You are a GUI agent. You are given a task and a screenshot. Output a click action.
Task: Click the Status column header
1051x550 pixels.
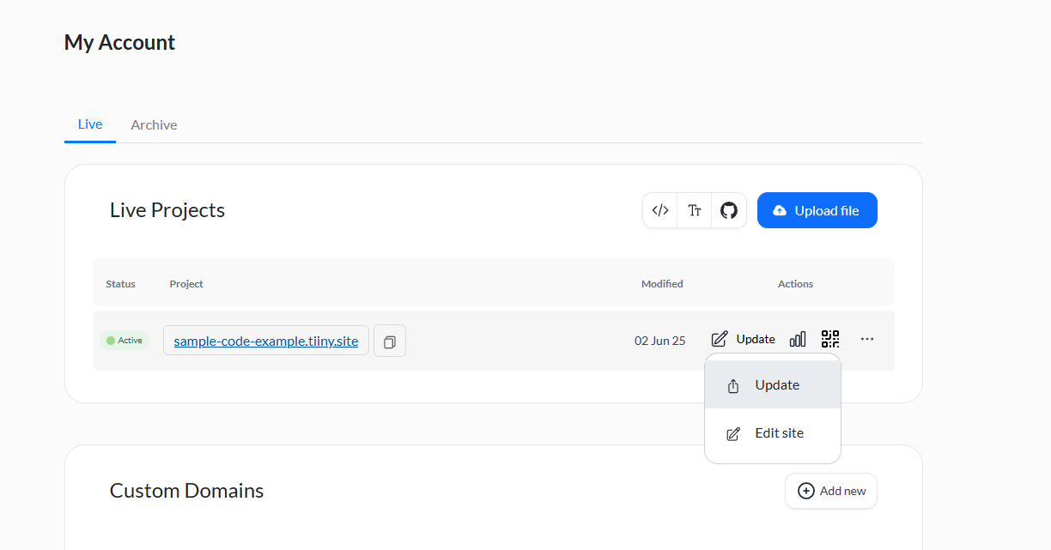(x=120, y=284)
